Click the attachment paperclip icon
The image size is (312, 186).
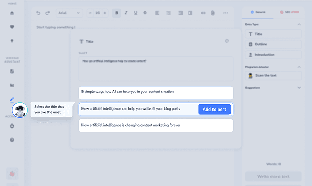(212, 13)
